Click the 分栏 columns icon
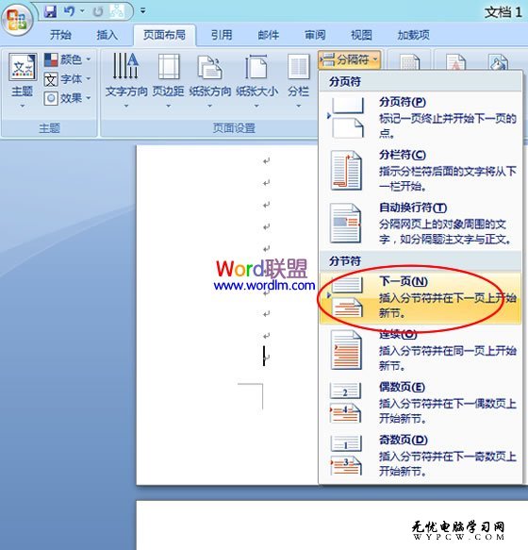 pyautogui.click(x=298, y=67)
